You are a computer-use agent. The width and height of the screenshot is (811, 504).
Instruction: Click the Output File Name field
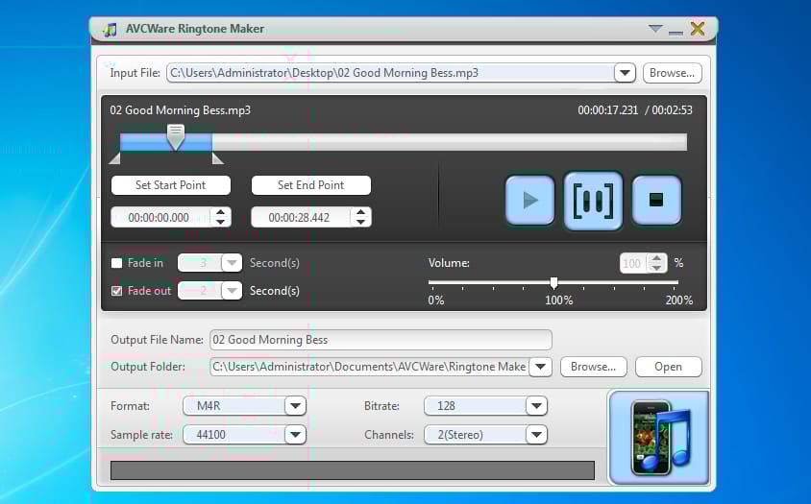[x=381, y=340]
